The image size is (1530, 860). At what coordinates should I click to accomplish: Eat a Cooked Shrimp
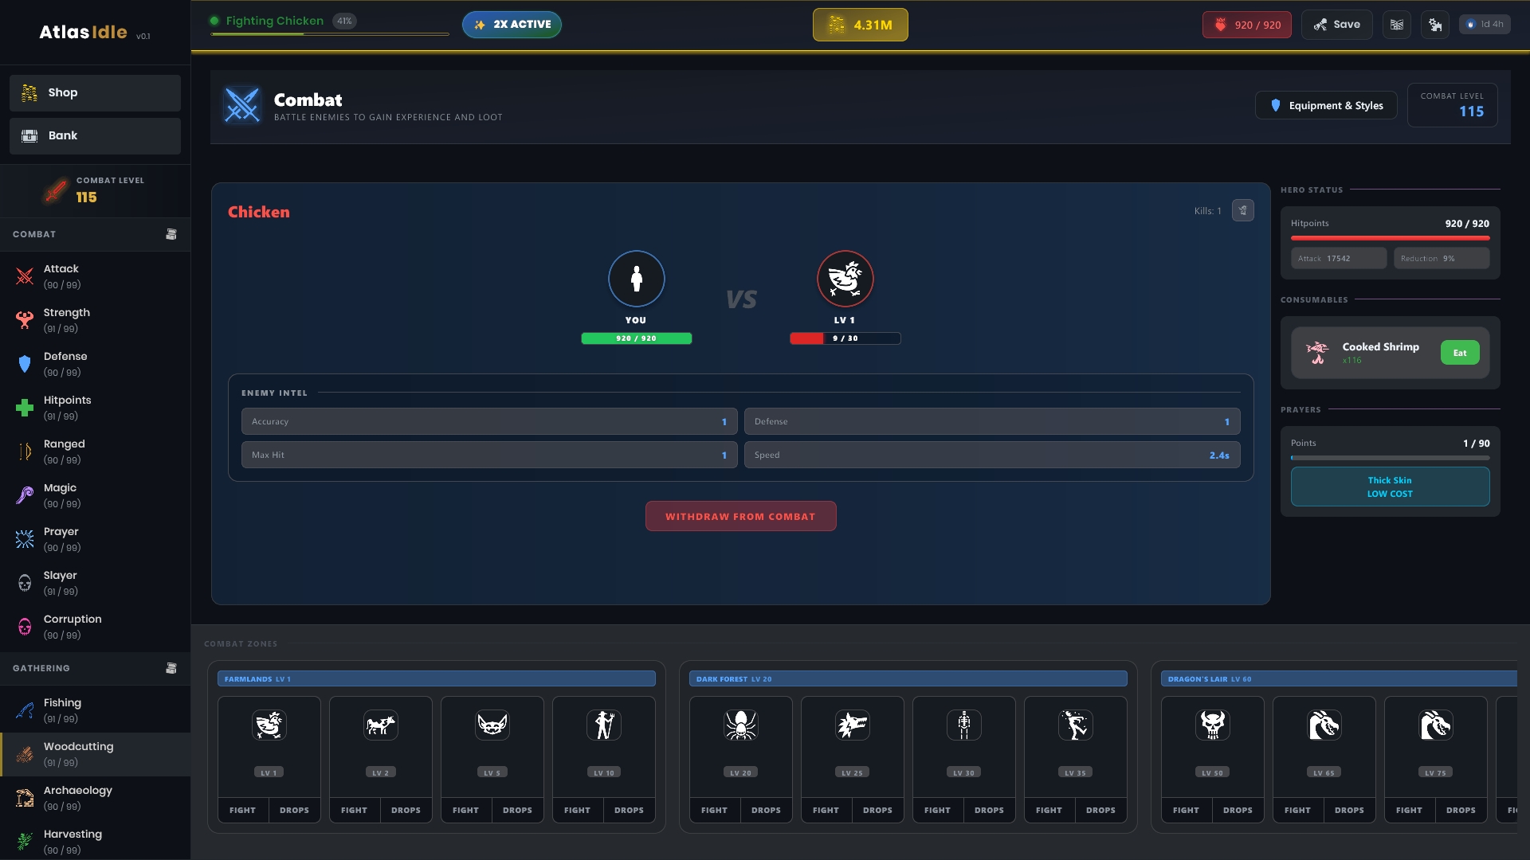tap(1459, 353)
